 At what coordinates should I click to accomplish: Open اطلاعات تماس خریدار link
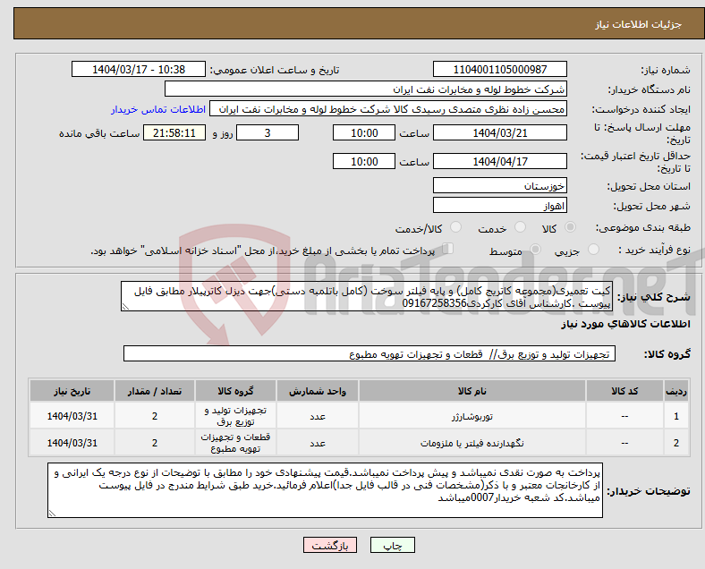[158, 109]
